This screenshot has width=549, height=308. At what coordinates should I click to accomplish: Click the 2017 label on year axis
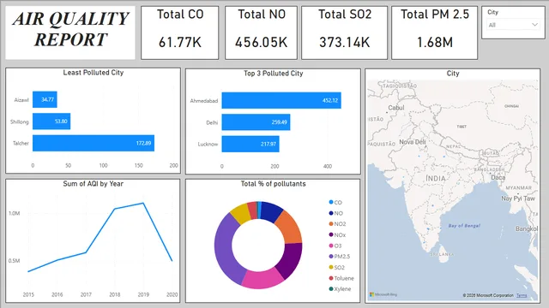click(86, 294)
